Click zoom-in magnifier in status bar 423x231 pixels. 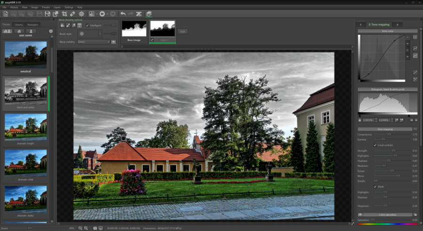point(80,228)
